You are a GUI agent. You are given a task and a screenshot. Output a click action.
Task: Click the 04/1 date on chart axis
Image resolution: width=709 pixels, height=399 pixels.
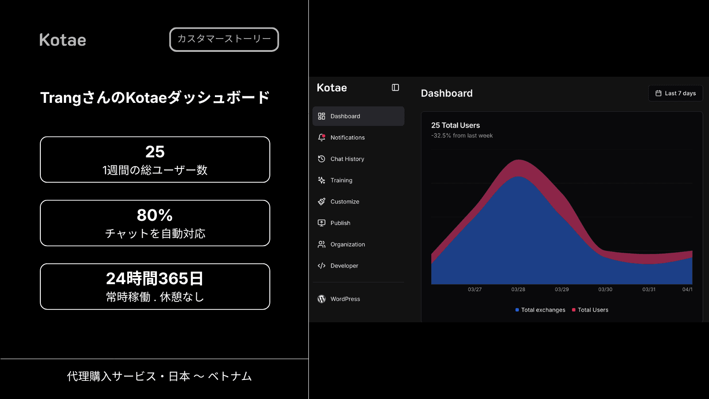coord(687,289)
